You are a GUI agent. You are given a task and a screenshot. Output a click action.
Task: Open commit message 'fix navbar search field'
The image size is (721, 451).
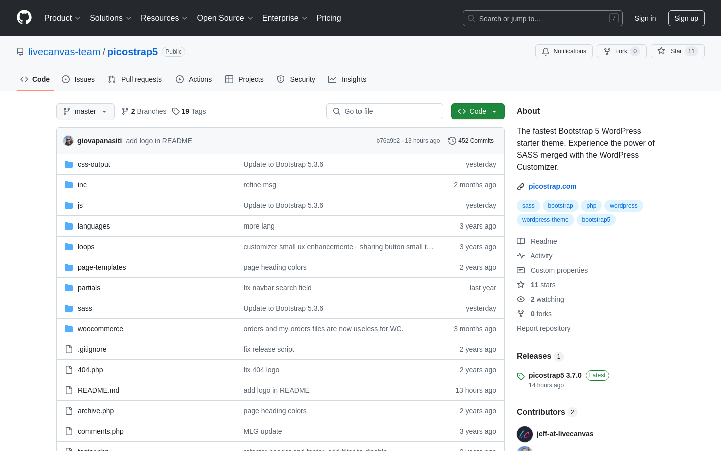(278, 288)
